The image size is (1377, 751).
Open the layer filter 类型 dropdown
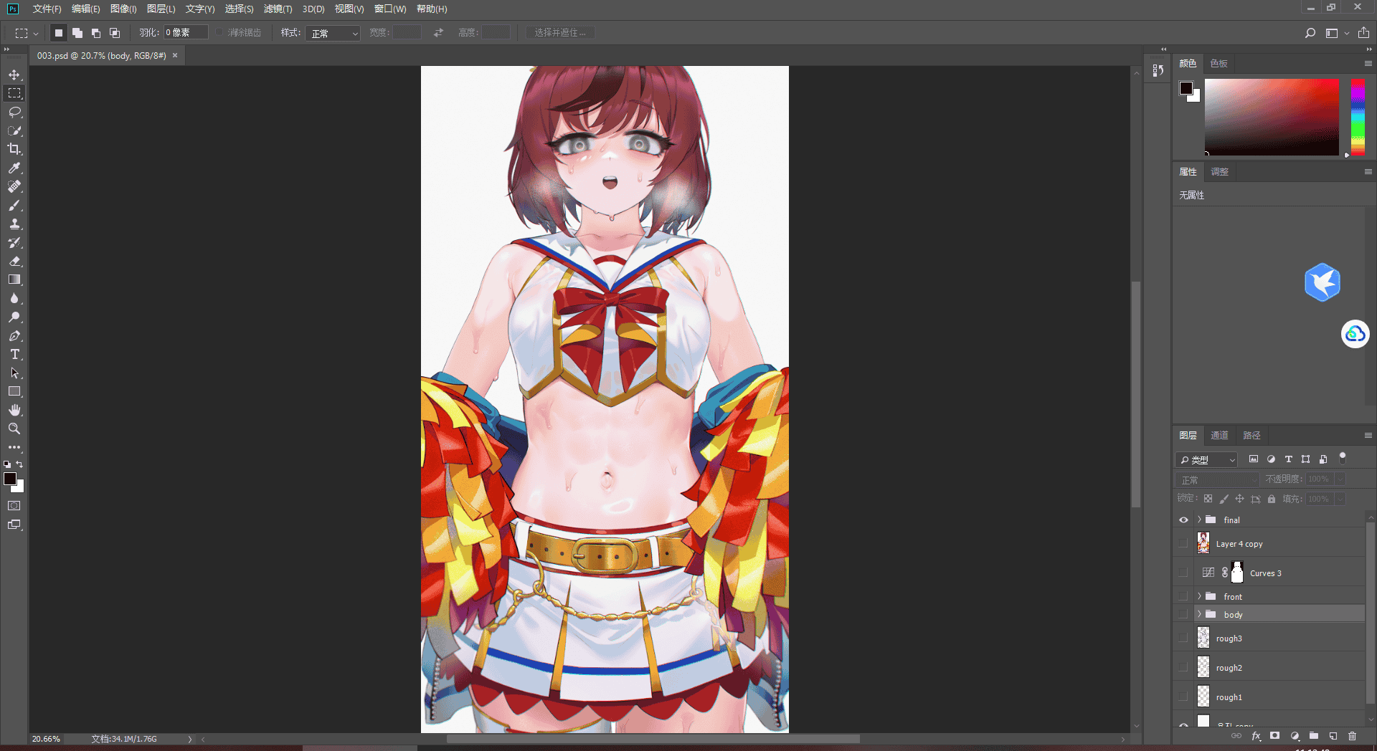(x=1207, y=459)
